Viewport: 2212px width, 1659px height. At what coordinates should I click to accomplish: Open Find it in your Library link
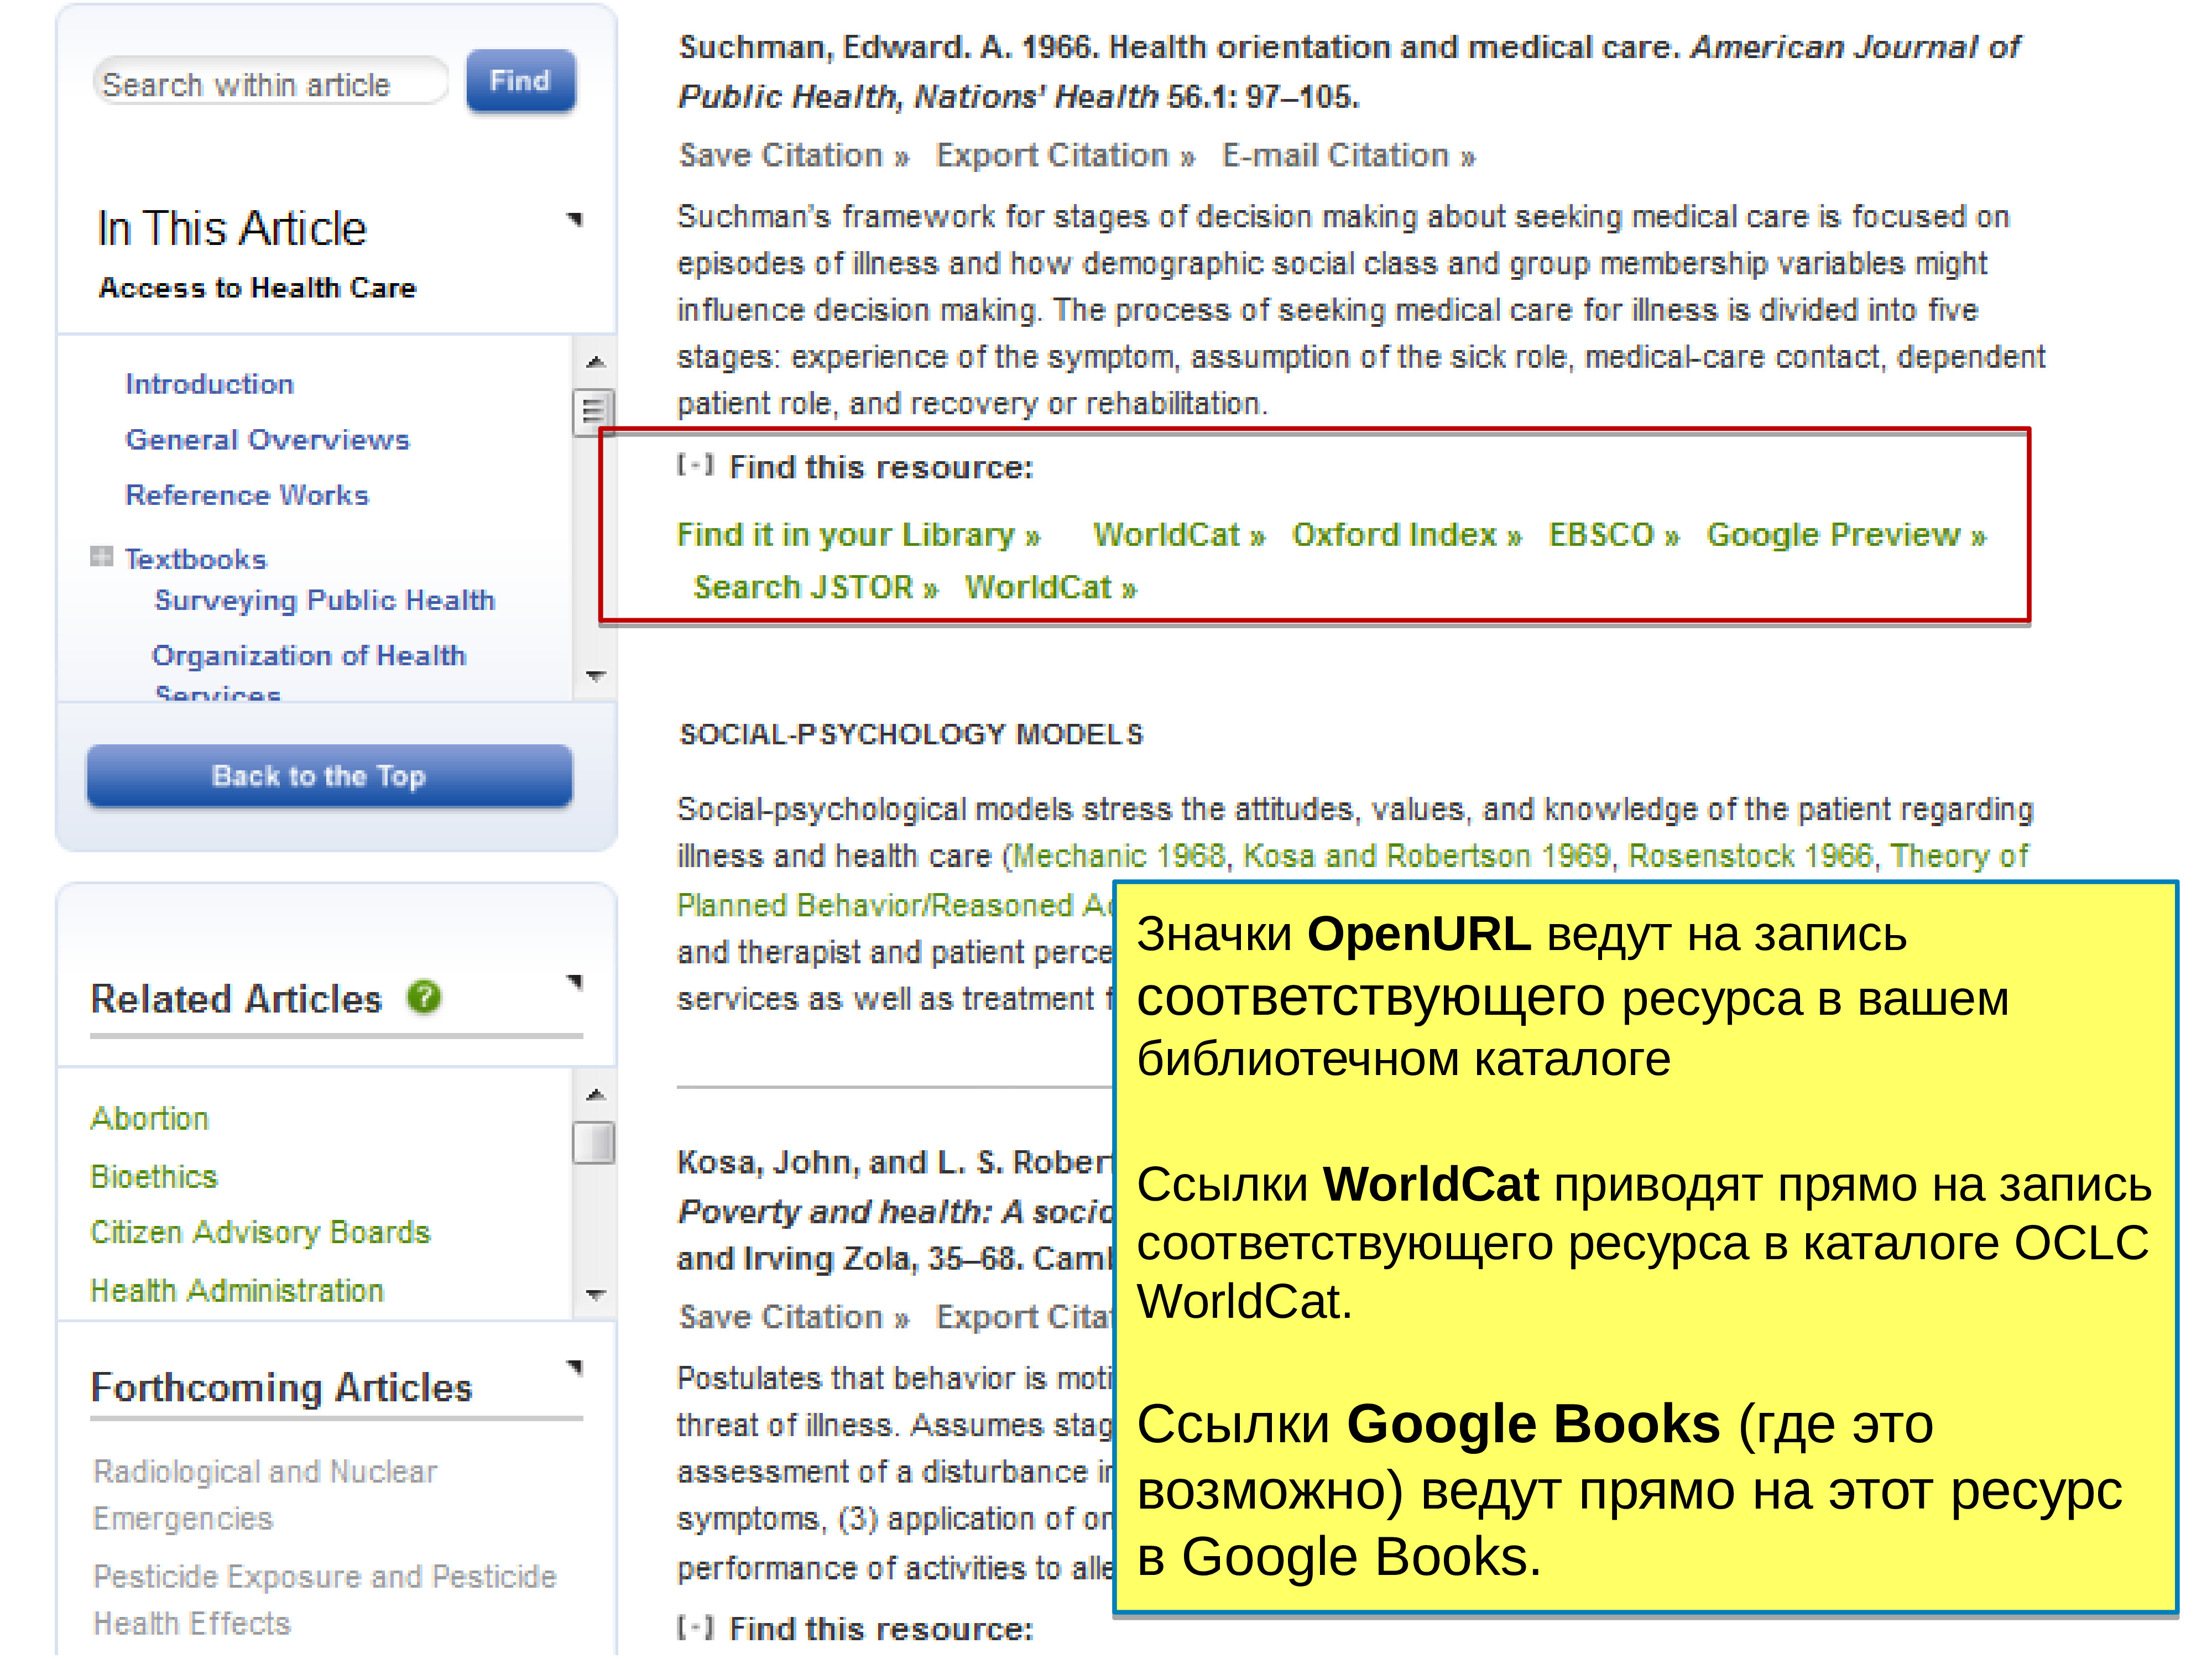click(858, 535)
